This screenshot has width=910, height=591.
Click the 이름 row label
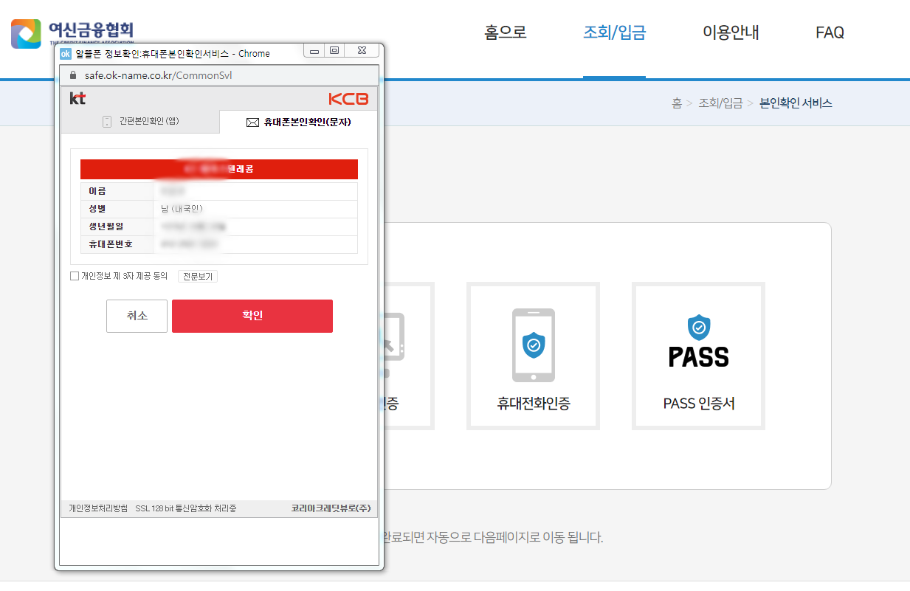click(x=97, y=191)
